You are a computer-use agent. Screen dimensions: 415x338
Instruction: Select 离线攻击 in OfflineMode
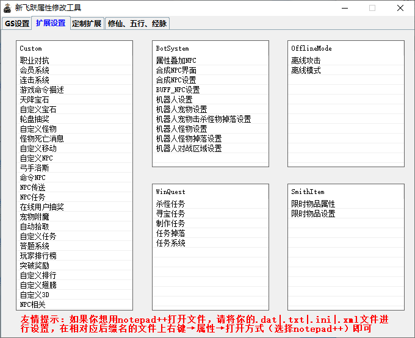pos(306,60)
